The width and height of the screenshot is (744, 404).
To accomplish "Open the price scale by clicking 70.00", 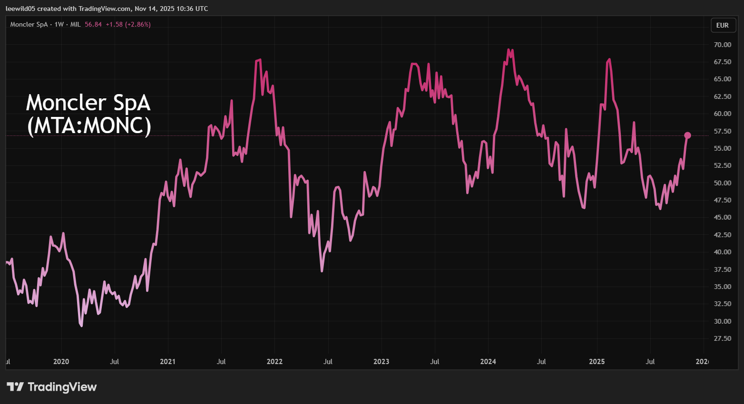I will (x=722, y=44).
